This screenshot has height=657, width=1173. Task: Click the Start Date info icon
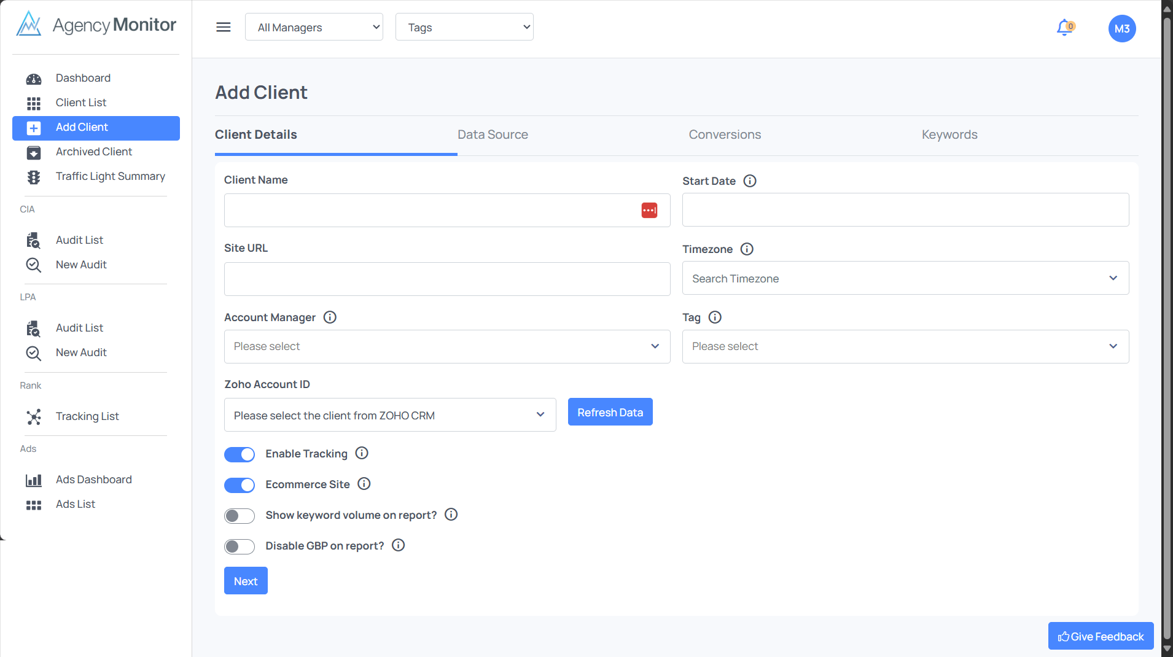[750, 181]
